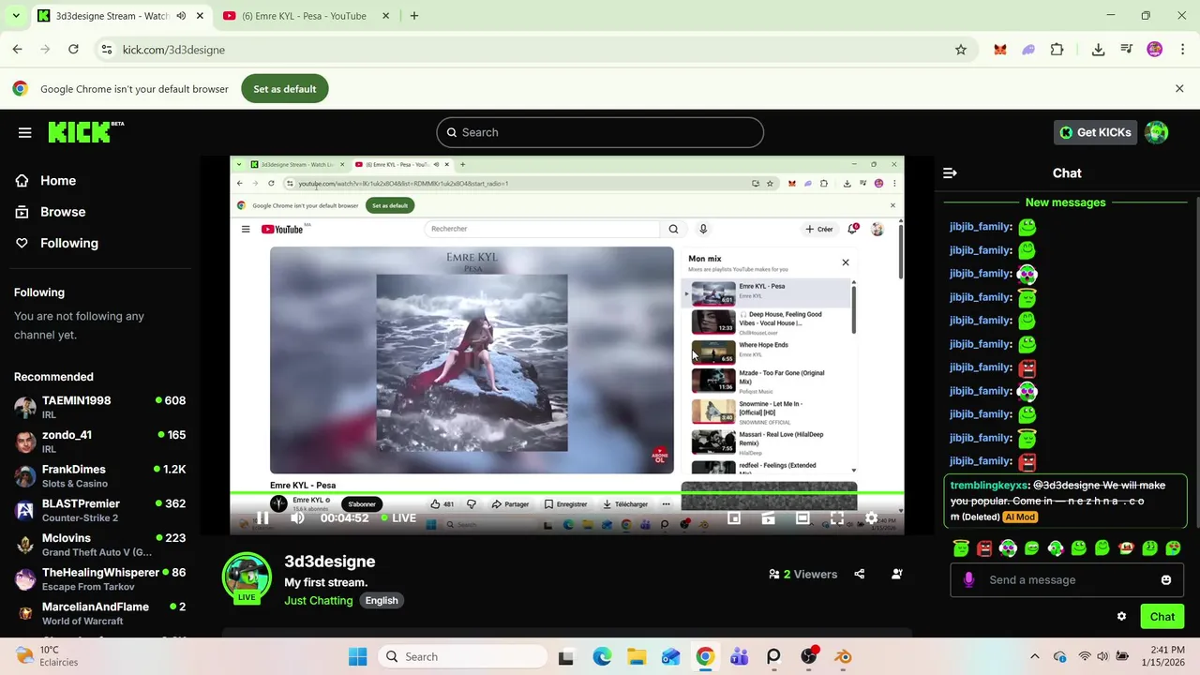Click the green Chat send button
This screenshot has width=1200, height=675.
pyautogui.click(x=1162, y=616)
